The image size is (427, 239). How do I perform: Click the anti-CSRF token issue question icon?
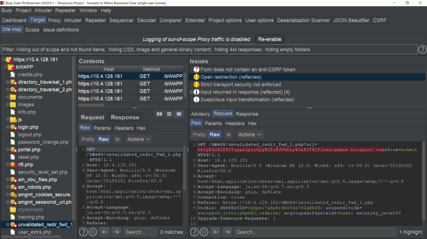point(196,70)
